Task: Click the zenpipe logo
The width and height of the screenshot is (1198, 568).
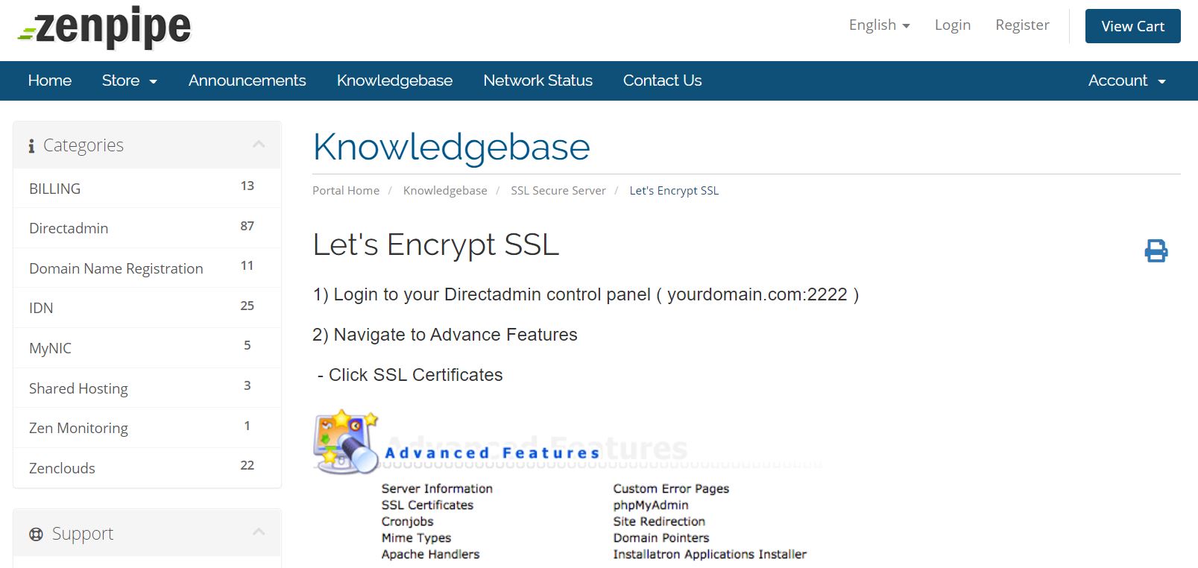Action: 104,28
